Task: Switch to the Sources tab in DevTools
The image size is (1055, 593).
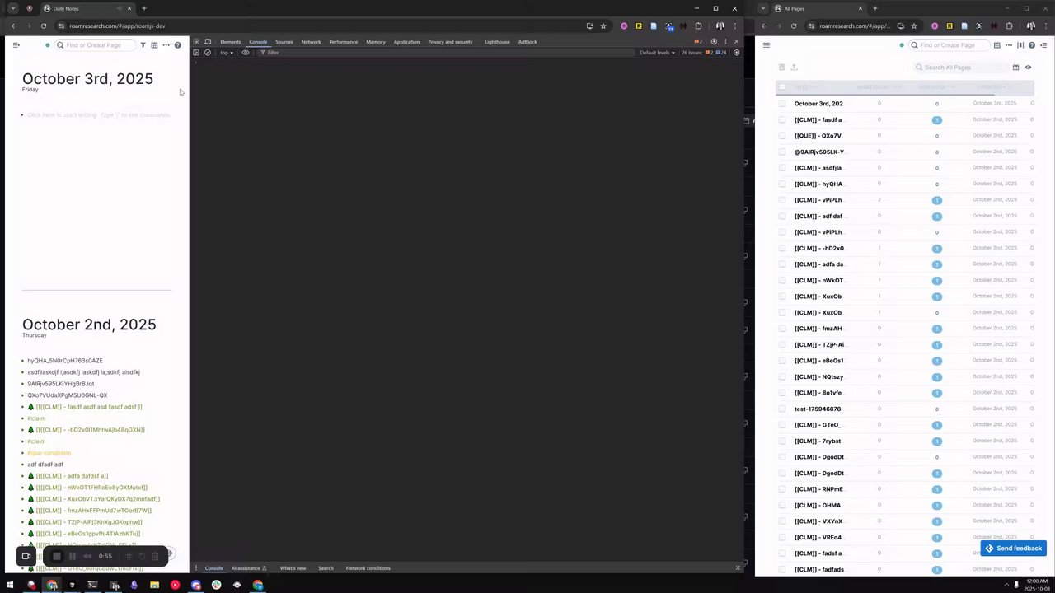Action: point(284,42)
